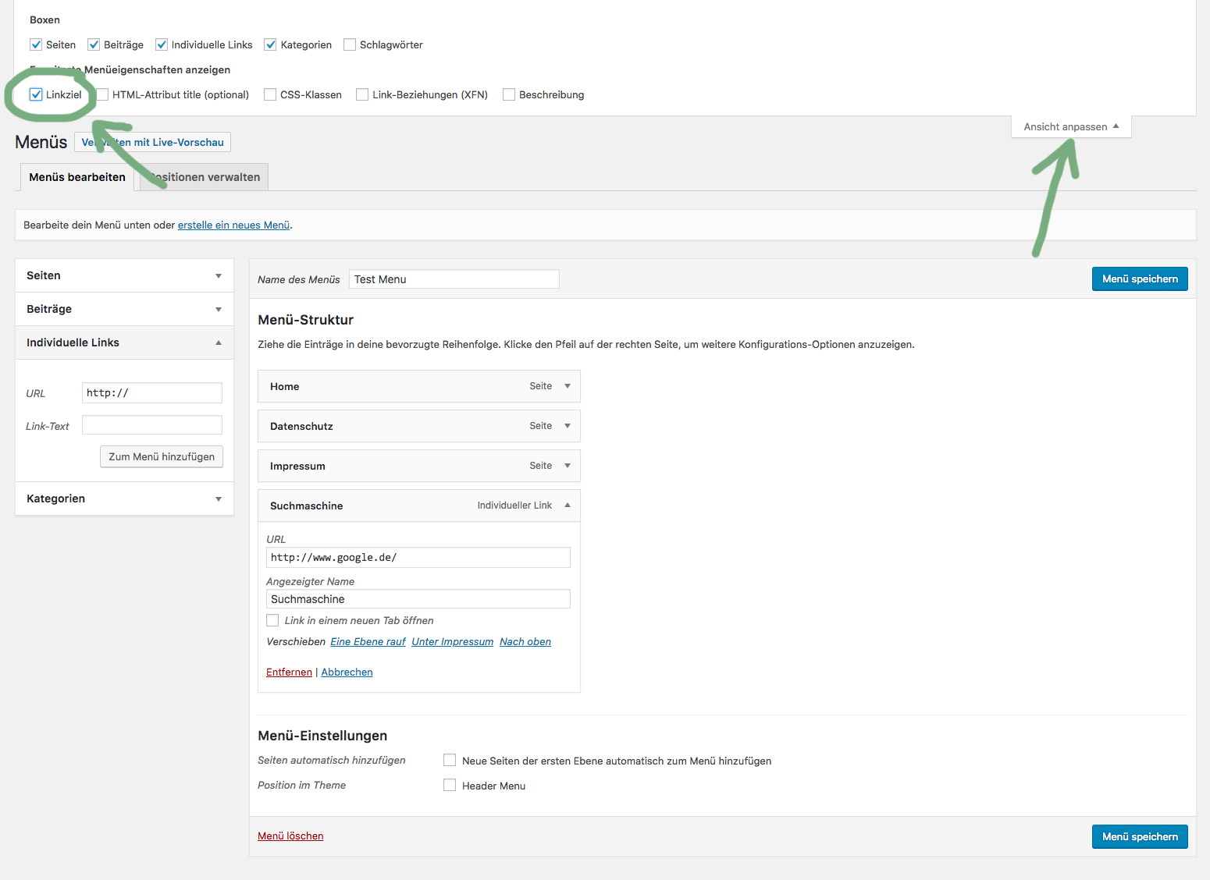Collapse the Individuelle Links section

[124, 342]
